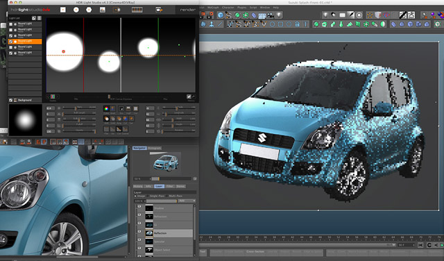Select the Image radio button in Layer panel

(x=135, y=196)
